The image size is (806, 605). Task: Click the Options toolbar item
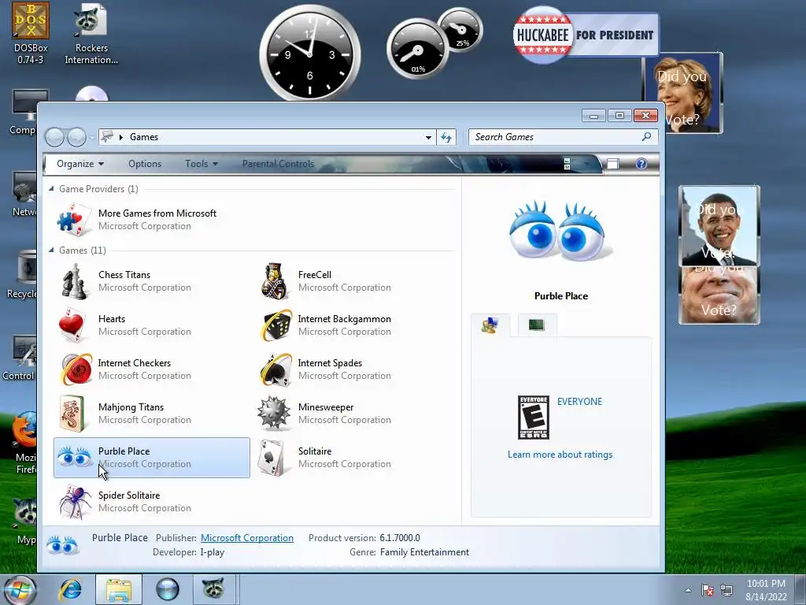[145, 164]
